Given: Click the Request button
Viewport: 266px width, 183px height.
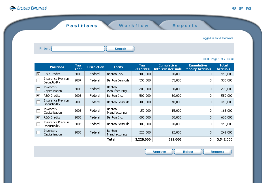Looking at the screenshot, I should (x=217, y=152).
